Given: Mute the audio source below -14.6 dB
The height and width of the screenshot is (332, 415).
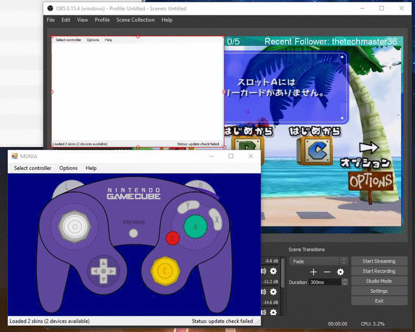Looking at the screenshot, I should (x=264, y=312).
